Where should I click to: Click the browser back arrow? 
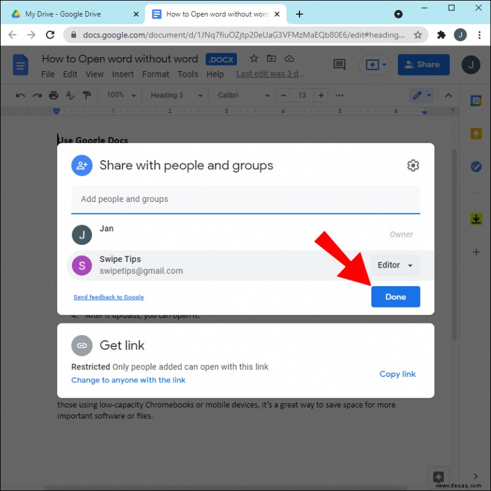pos(12,34)
